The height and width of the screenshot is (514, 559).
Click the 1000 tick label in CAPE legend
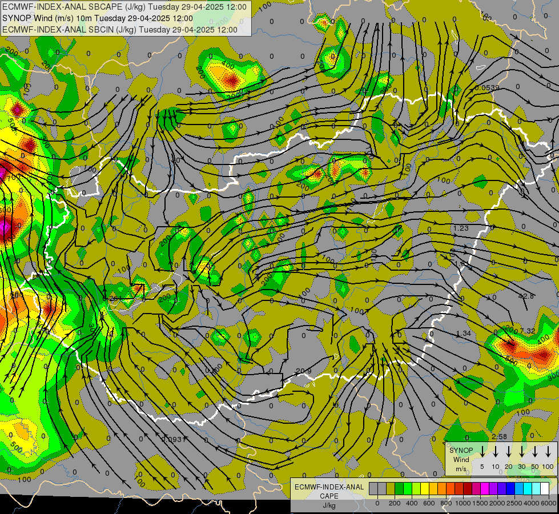point(463,503)
